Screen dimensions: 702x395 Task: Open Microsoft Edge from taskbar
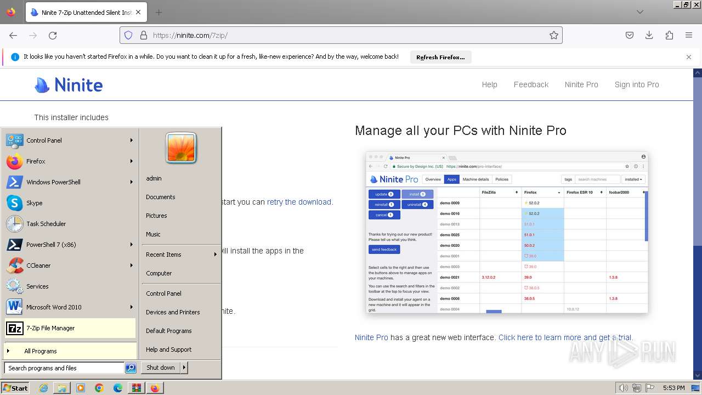coord(118,388)
